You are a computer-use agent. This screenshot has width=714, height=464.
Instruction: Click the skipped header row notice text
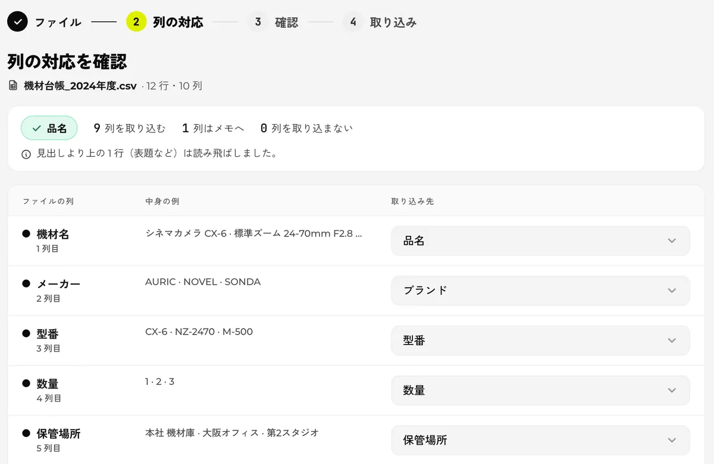pyautogui.click(x=157, y=153)
